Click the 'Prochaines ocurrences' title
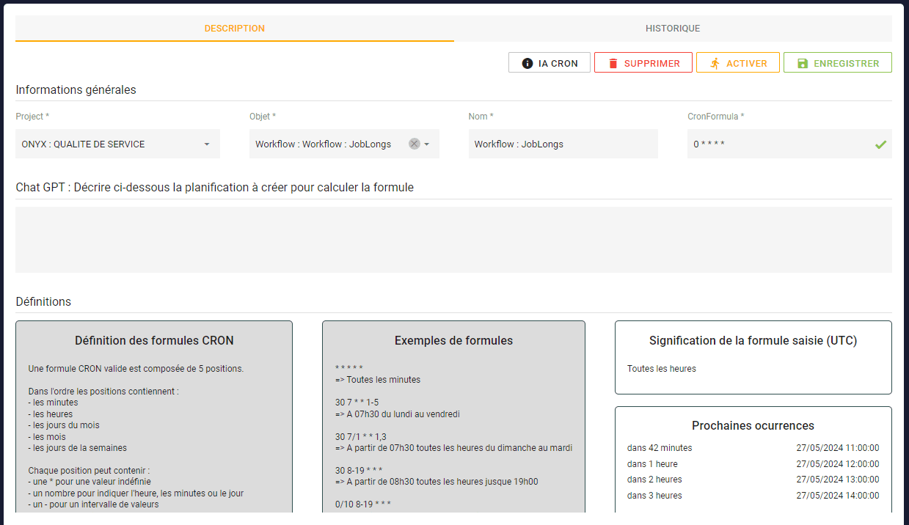909x525 pixels. tap(753, 425)
